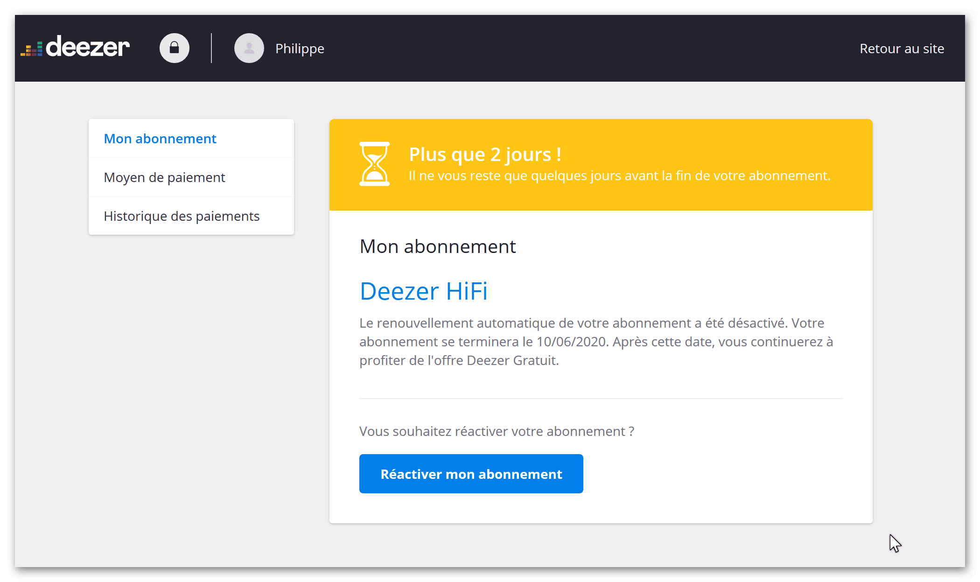Viewport: 980px width, 582px height.
Task: Open Moyen de paiement section
Action: pyautogui.click(x=191, y=177)
